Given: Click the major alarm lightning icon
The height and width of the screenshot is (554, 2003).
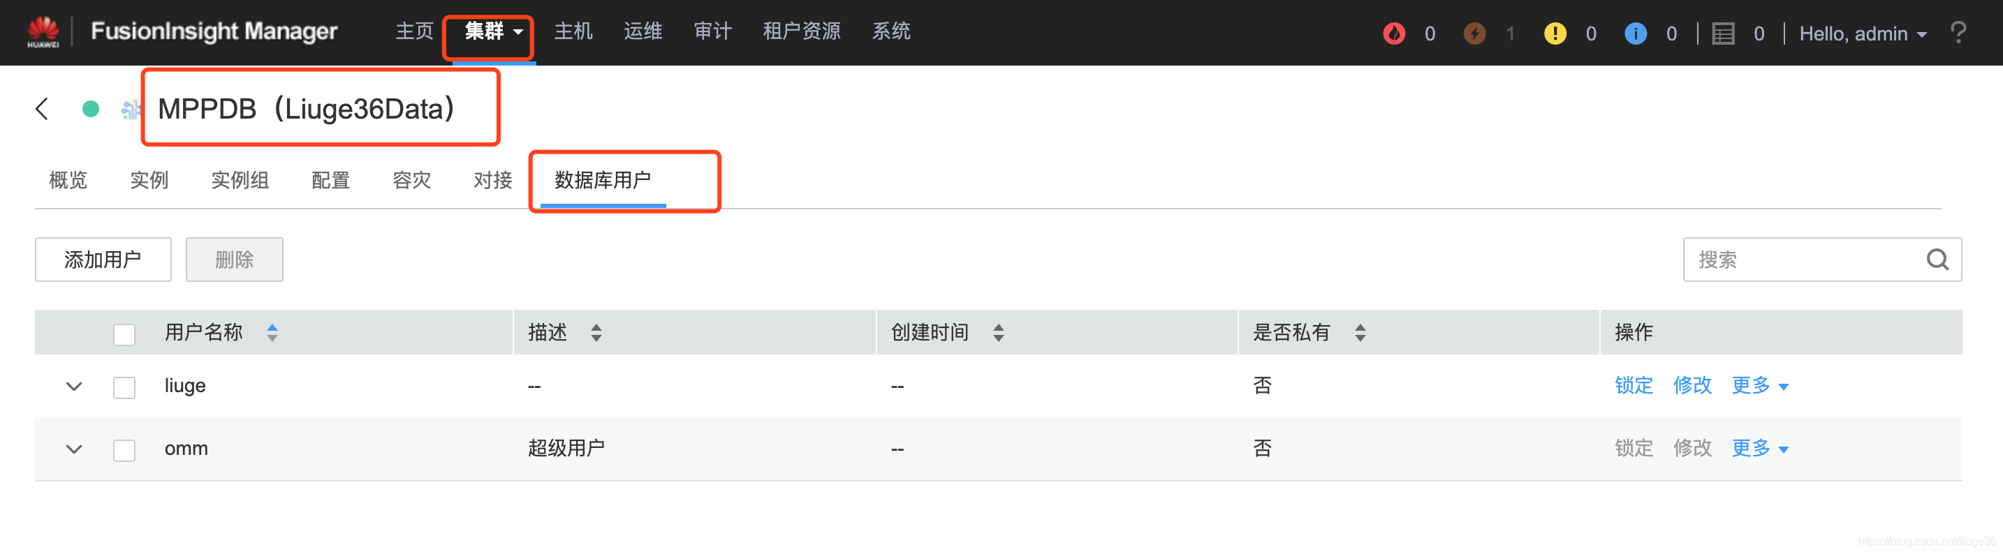Looking at the screenshot, I should [x=1476, y=32].
